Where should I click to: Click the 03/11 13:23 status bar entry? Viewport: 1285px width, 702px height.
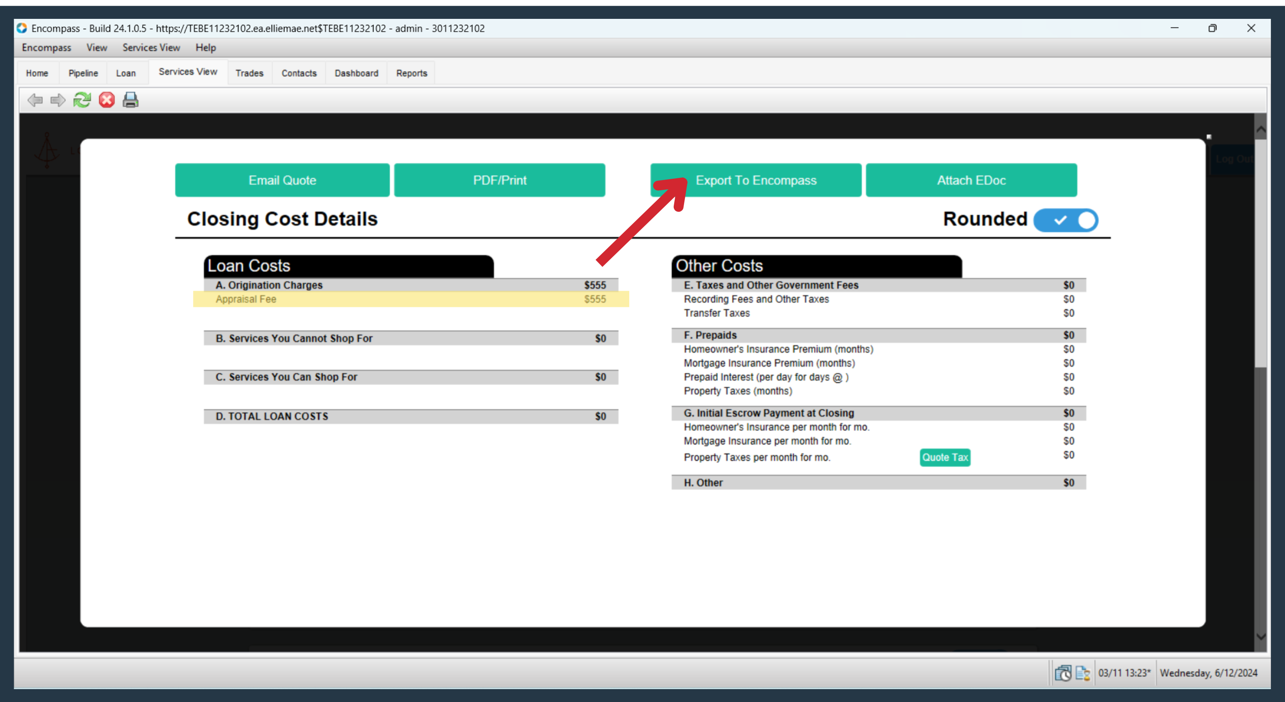[x=1124, y=673]
